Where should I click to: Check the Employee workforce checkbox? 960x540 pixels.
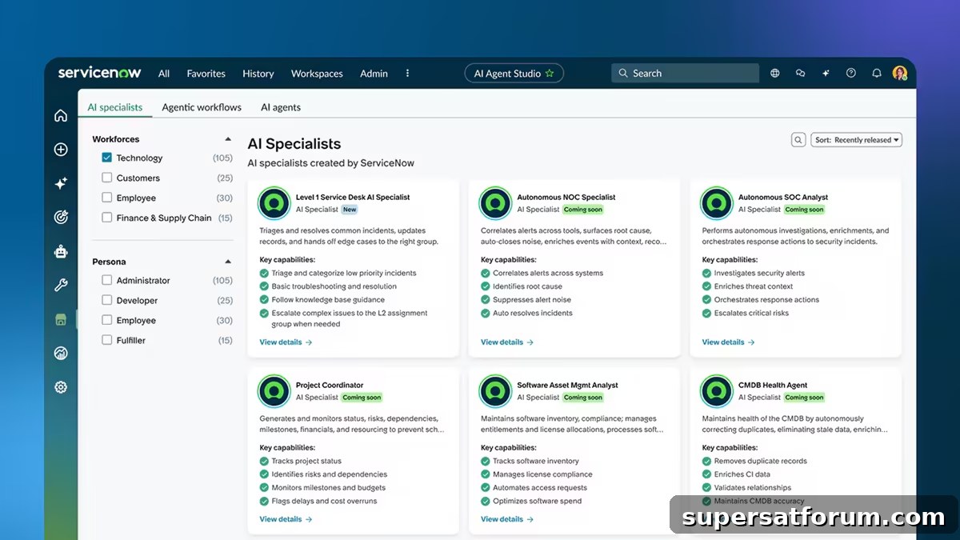point(107,198)
